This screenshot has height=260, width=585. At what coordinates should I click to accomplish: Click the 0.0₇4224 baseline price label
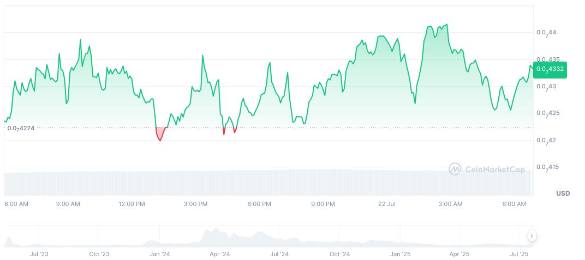[x=21, y=128]
